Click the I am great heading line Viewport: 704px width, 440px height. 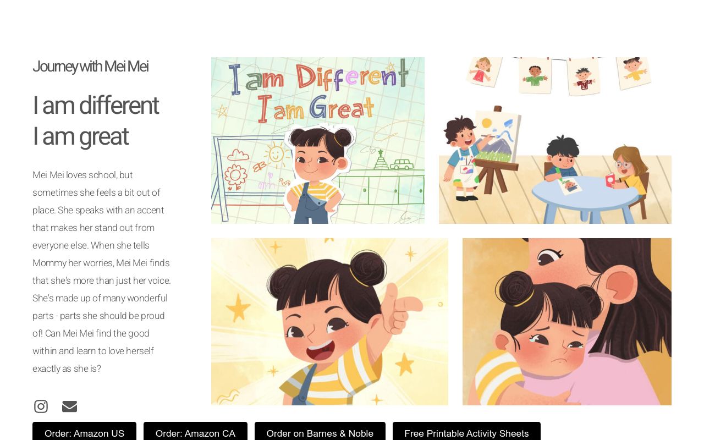(80, 136)
